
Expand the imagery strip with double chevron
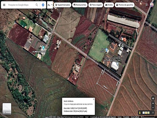153,112
